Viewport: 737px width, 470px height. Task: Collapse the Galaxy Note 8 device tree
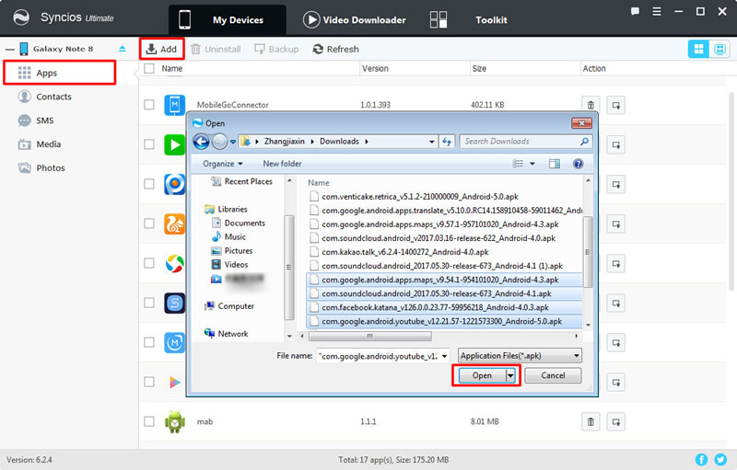10,49
